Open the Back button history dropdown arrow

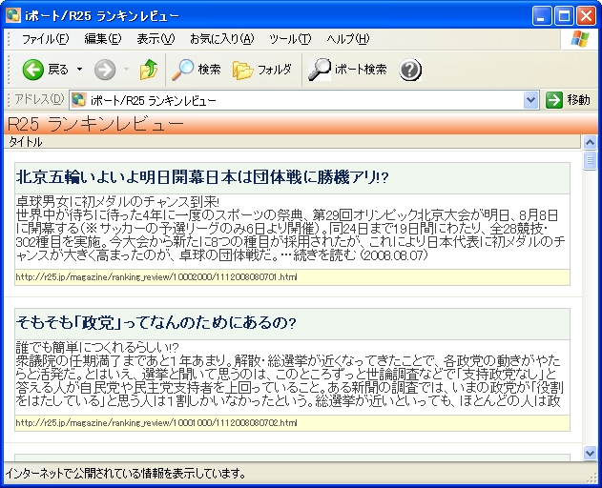click(79, 70)
